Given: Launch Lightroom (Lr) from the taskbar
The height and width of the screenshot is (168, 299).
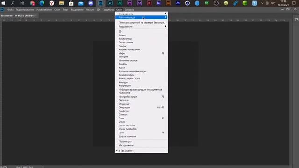Looking at the screenshot, I should point(110,3).
